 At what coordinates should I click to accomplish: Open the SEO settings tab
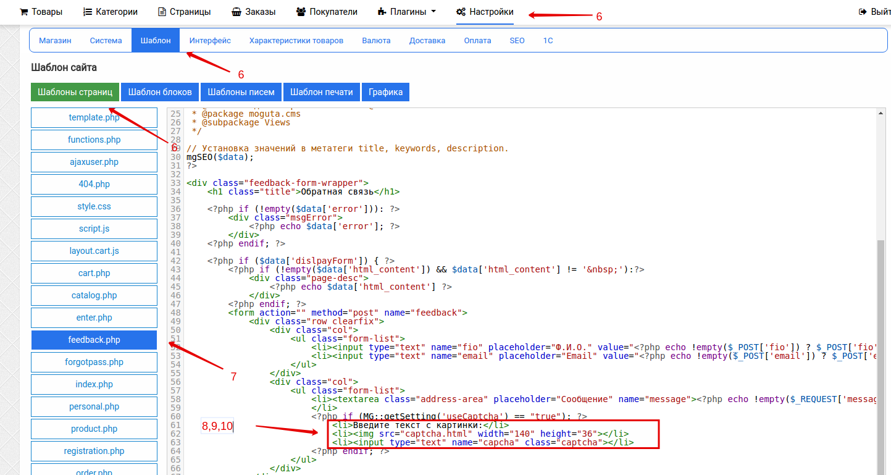click(517, 41)
